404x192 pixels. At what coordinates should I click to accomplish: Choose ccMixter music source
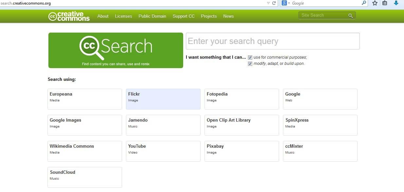[x=320, y=151]
